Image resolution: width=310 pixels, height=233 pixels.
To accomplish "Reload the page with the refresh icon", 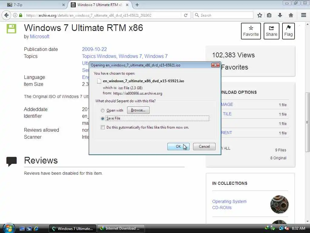I will [x=186, y=15].
